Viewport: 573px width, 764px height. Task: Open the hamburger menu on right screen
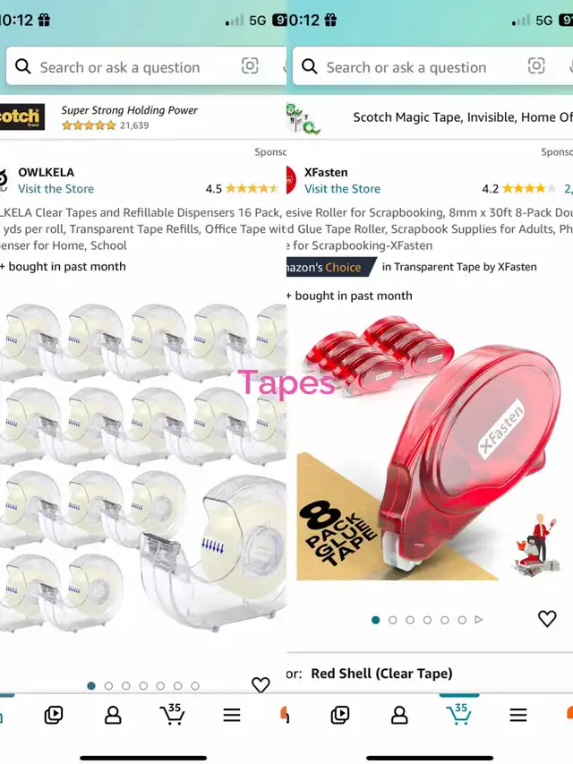coord(518,715)
